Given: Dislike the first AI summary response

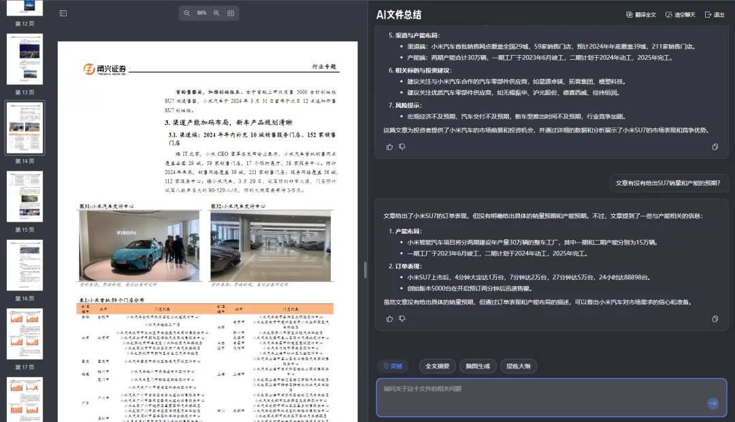Looking at the screenshot, I should pos(402,147).
